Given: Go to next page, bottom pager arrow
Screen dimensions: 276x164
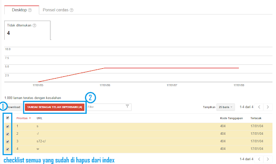Looking at the screenshot, I should (268, 159).
